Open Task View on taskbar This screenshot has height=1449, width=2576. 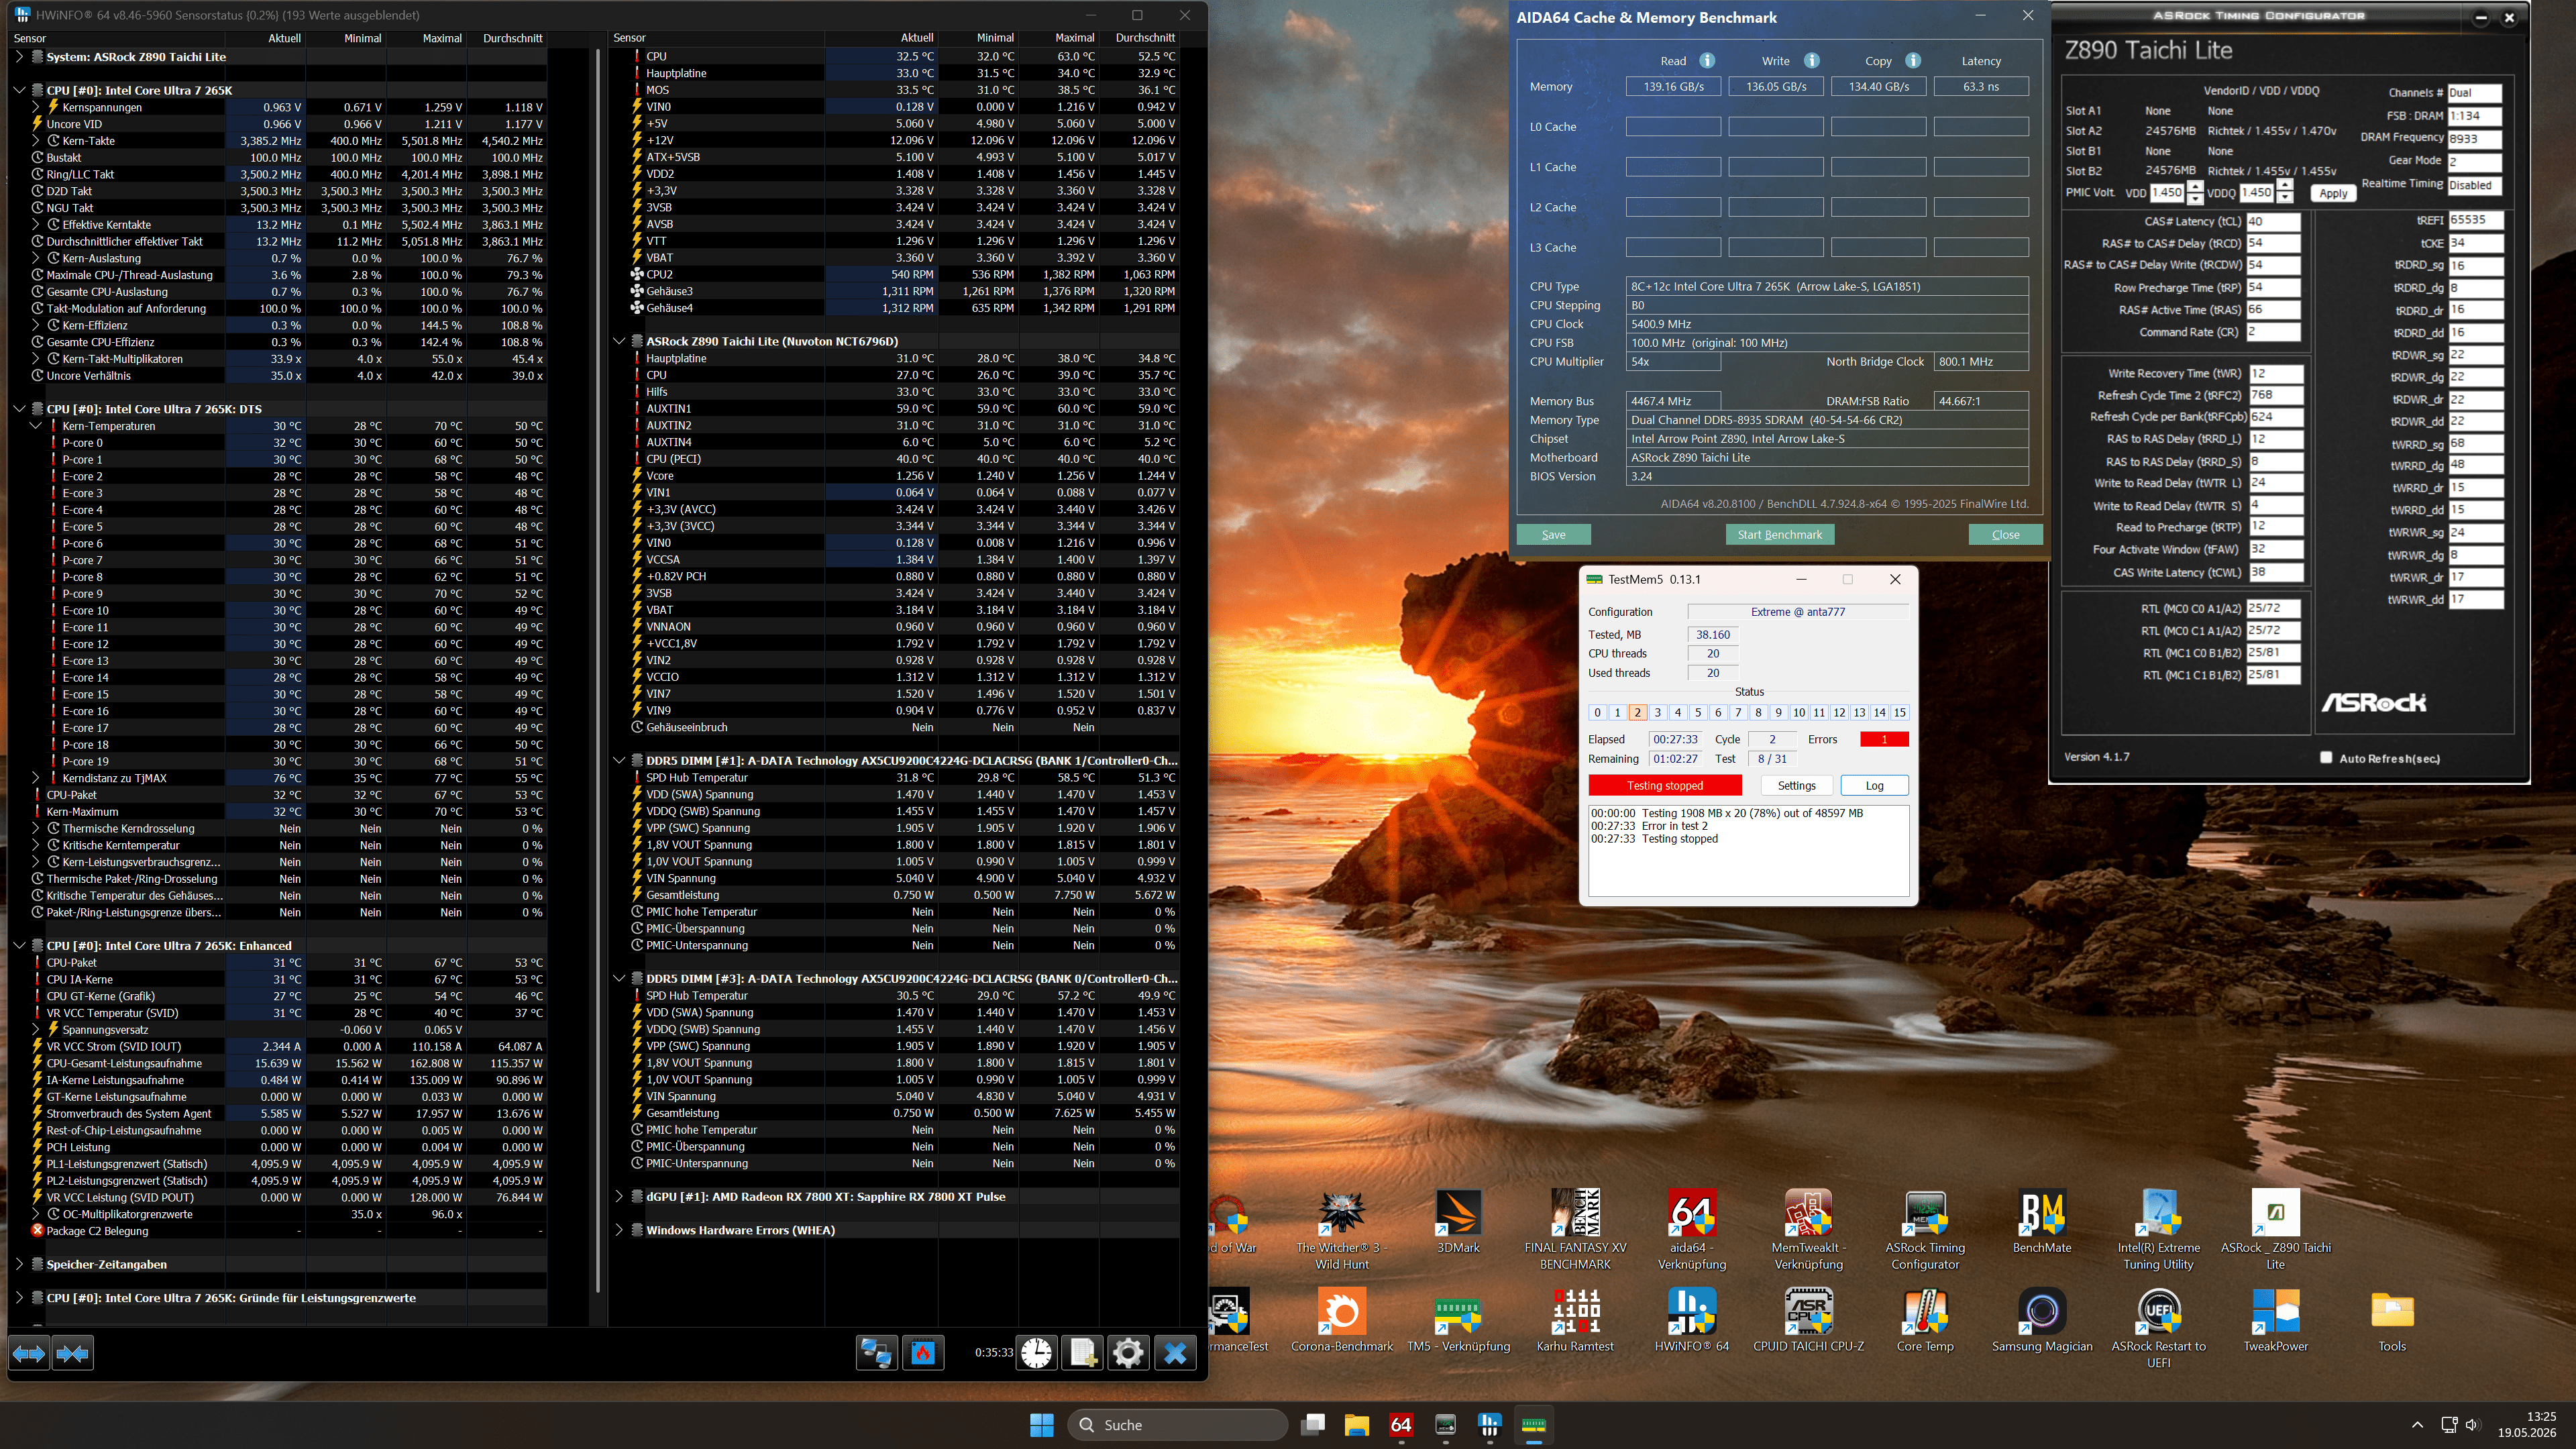(1313, 1425)
